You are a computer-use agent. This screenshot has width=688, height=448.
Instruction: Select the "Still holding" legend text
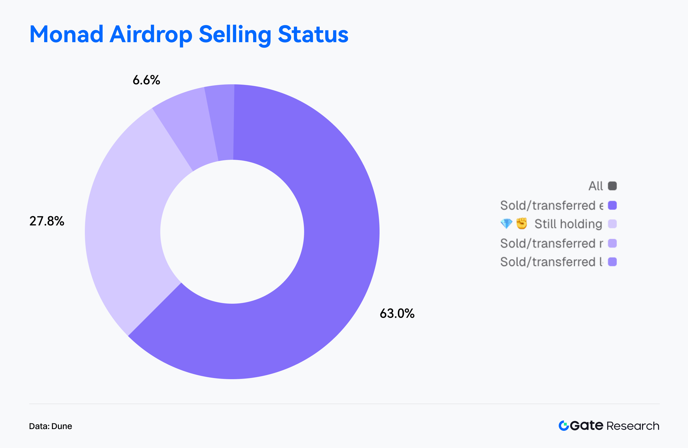[x=568, y=224]
